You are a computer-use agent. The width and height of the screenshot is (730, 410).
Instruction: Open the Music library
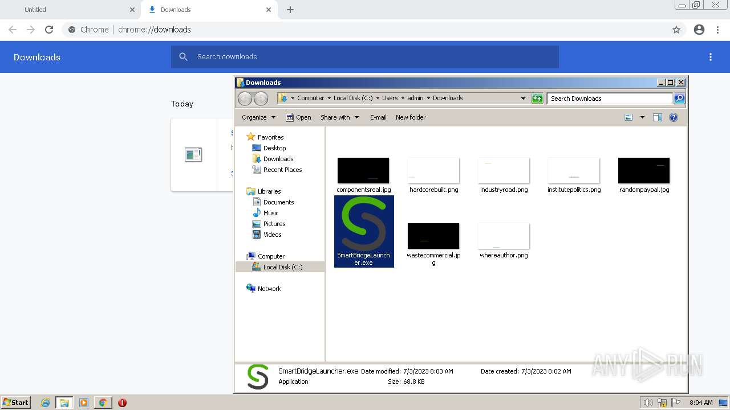coord(271,213)
